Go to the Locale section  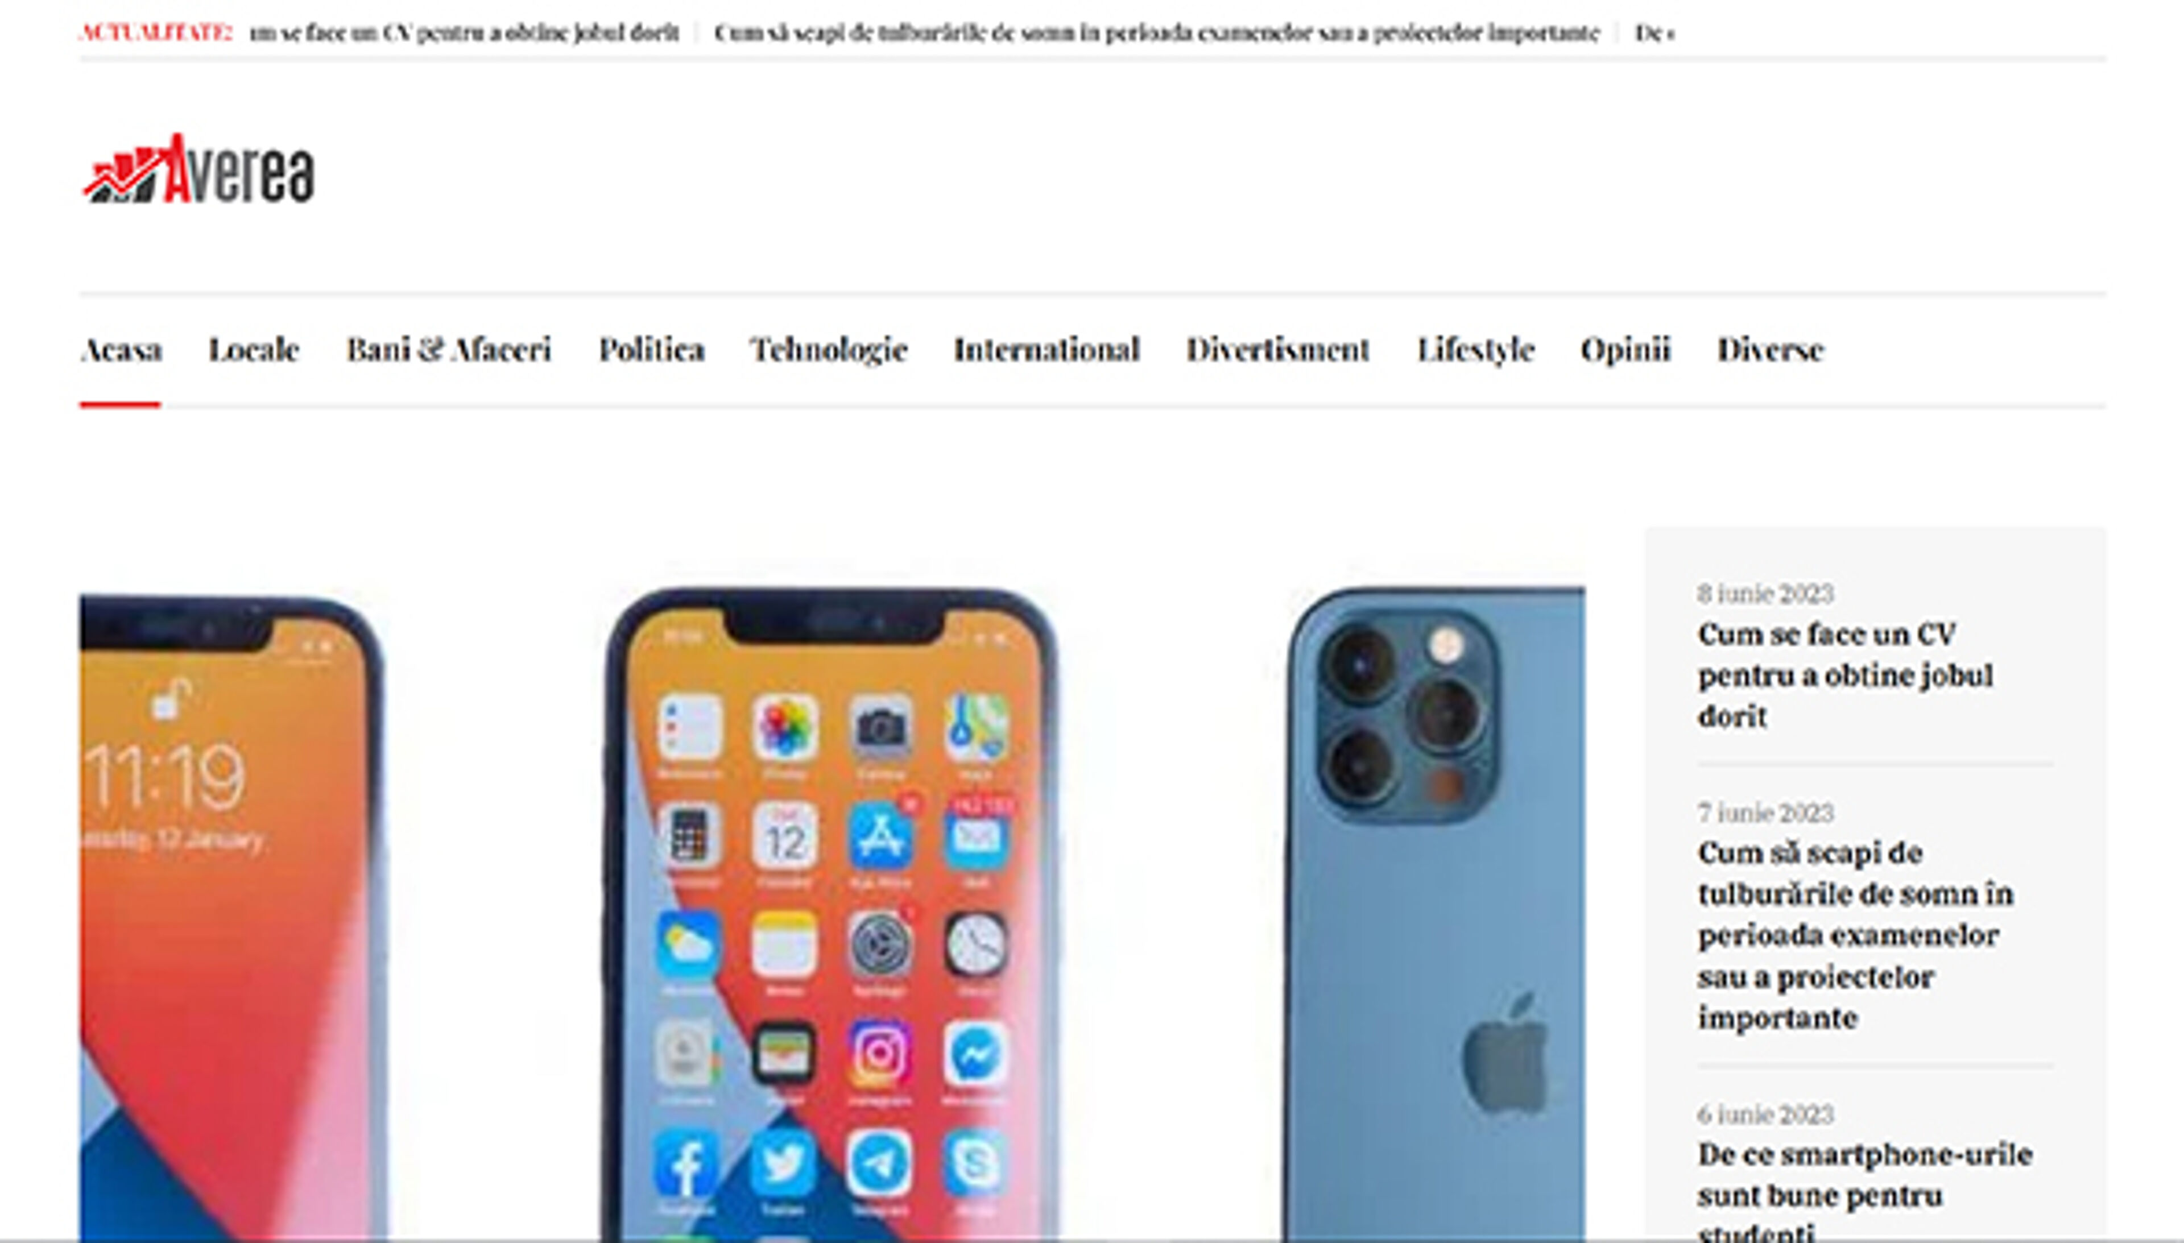pos(254,349)
